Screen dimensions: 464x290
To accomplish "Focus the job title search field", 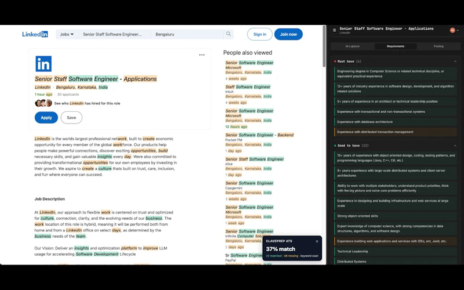I will tap(114, 34).
